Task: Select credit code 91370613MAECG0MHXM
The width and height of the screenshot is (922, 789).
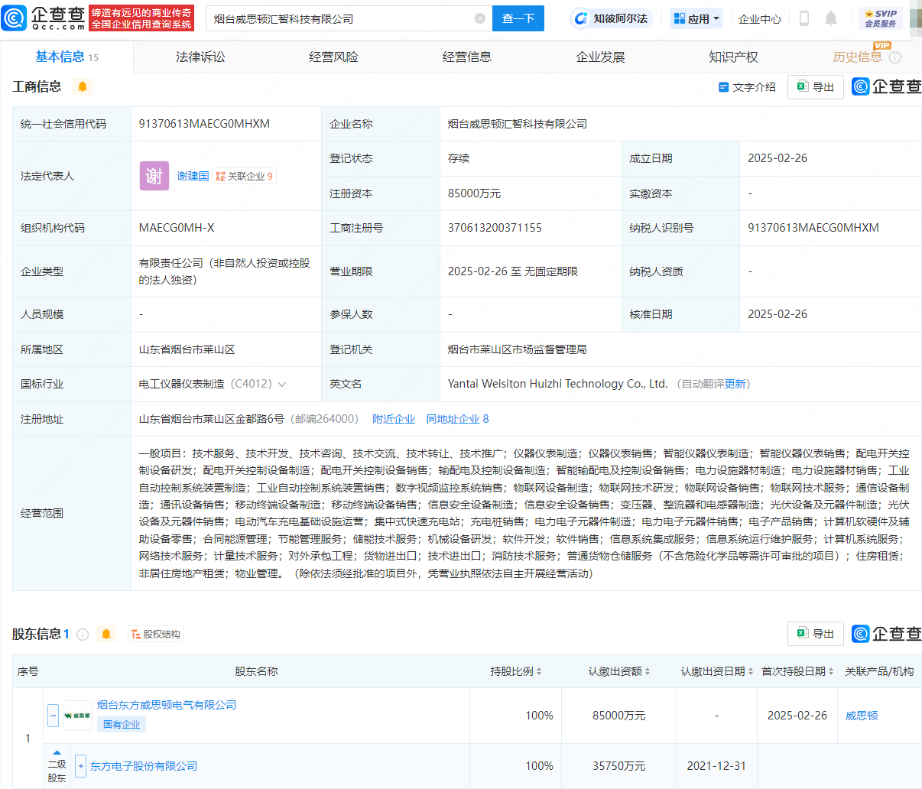Action: (x=204, y=124)
